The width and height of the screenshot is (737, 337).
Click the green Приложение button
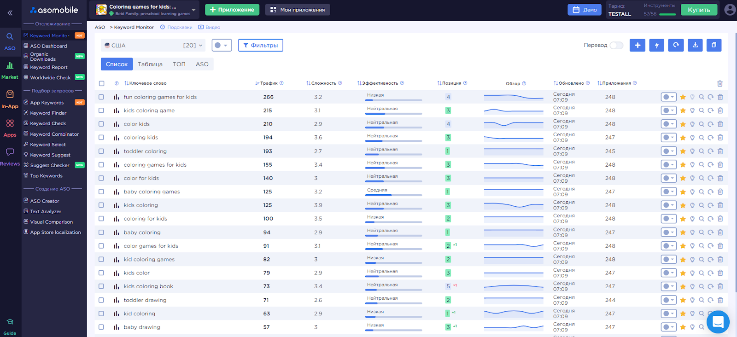[x=232, y=10]
